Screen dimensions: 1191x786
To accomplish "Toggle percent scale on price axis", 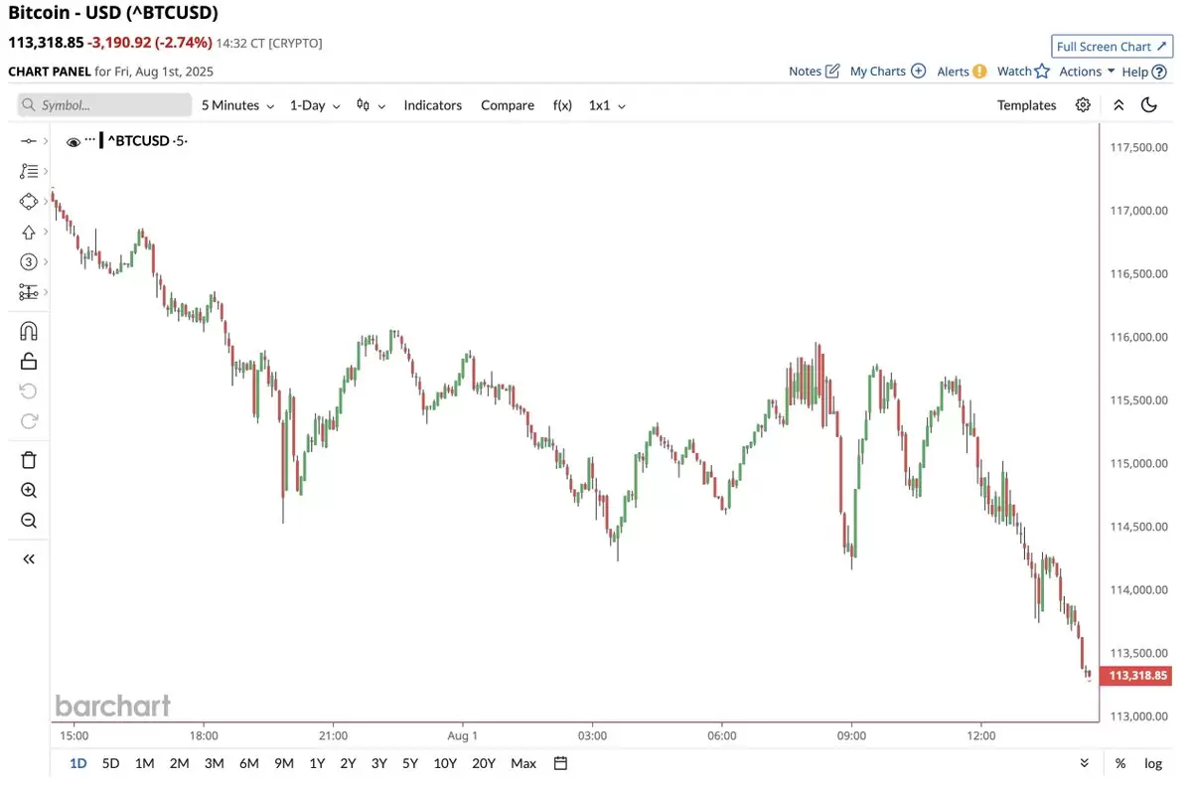I will [x=1120, y=763].
